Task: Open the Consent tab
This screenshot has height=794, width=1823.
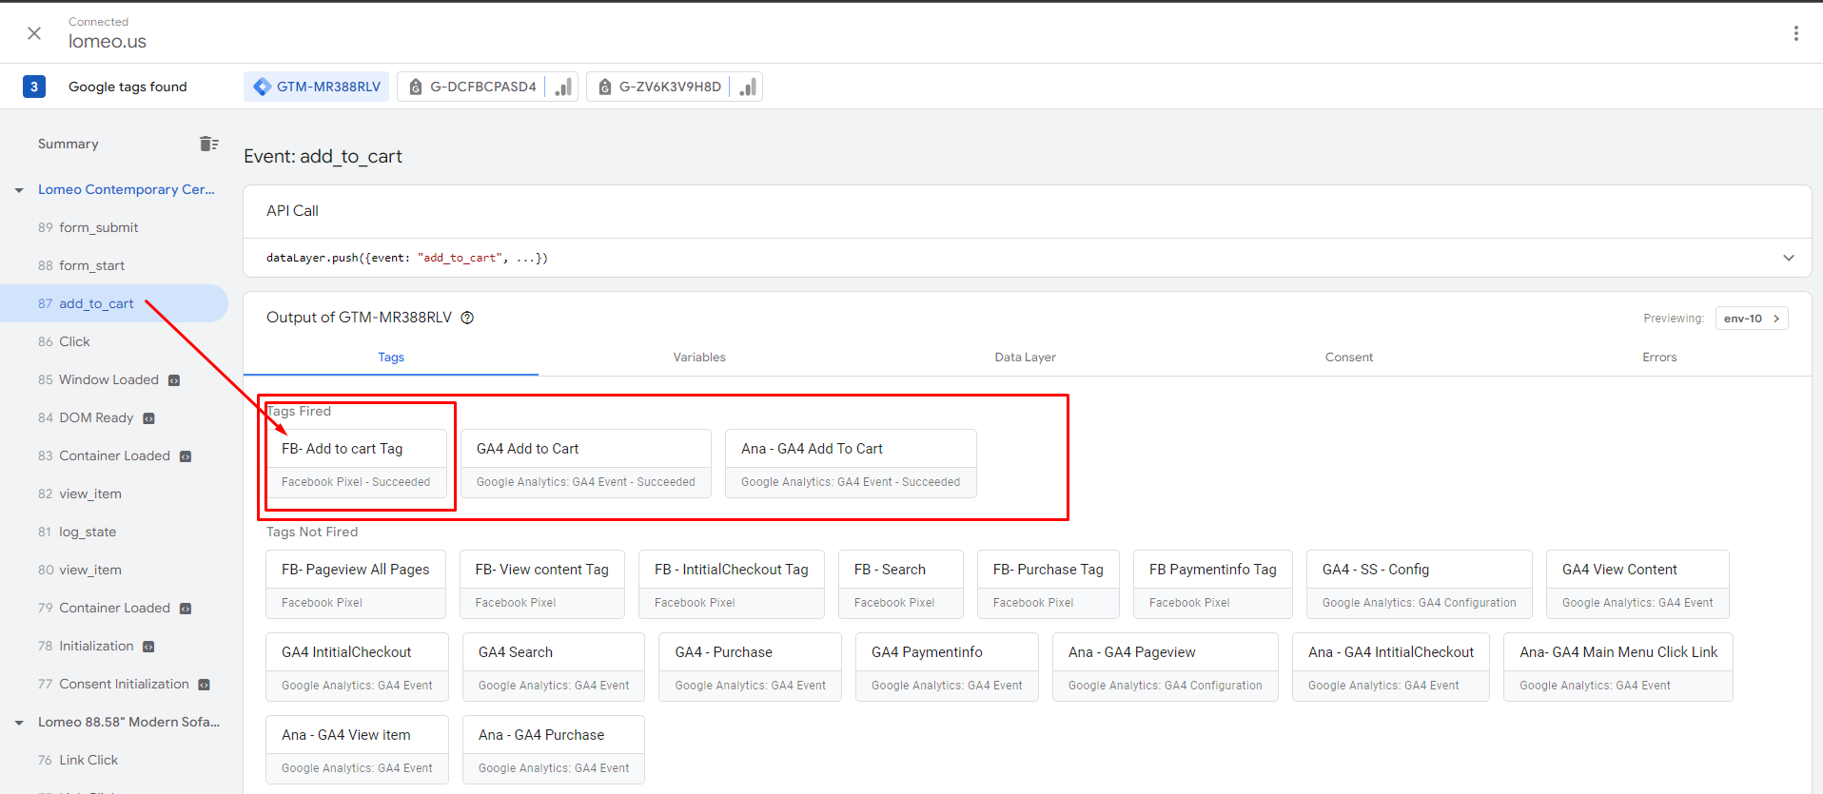Action: 1348,358
